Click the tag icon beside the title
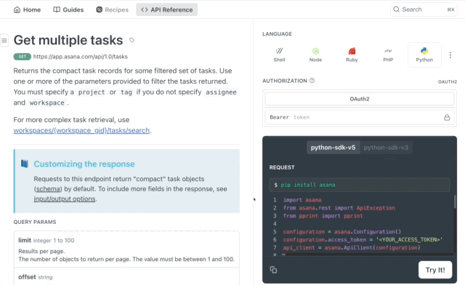465x285 pixels. tap(132, 40)
